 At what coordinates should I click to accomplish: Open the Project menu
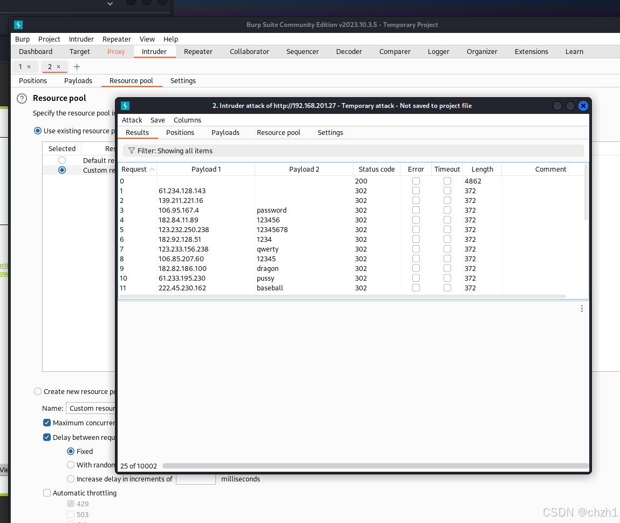point(50,39)
